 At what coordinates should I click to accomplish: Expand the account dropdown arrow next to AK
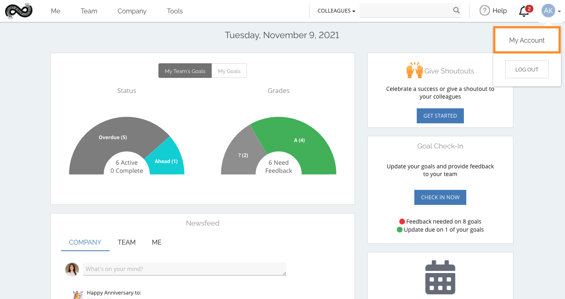click(559, 12)
